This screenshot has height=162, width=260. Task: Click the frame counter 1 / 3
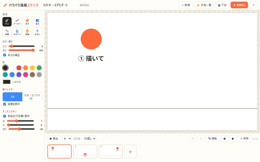255,139
